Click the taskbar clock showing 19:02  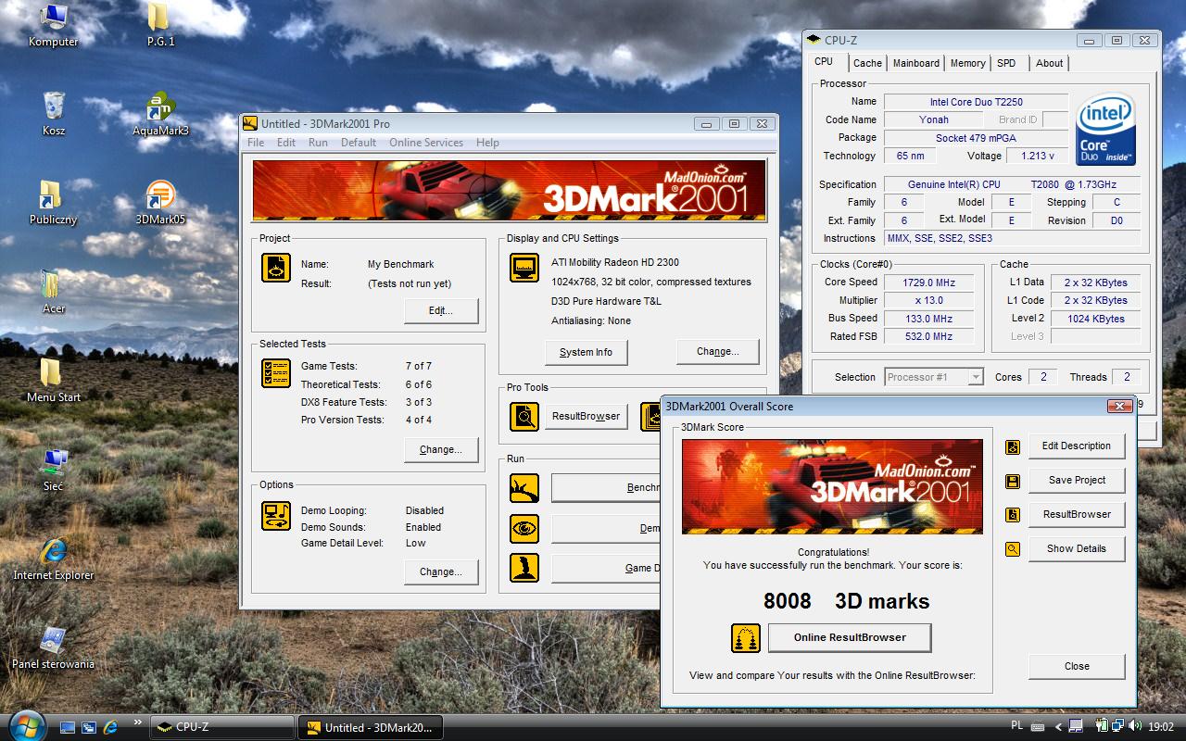coord(1161,727)
